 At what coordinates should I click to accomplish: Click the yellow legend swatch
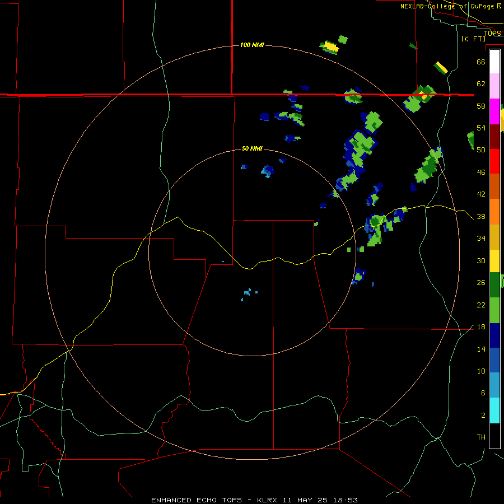494,261
